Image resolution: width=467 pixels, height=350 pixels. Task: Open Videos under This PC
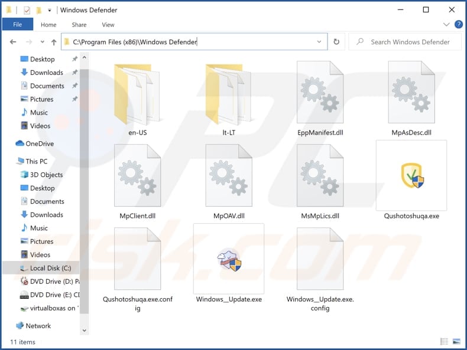(40, 255)
